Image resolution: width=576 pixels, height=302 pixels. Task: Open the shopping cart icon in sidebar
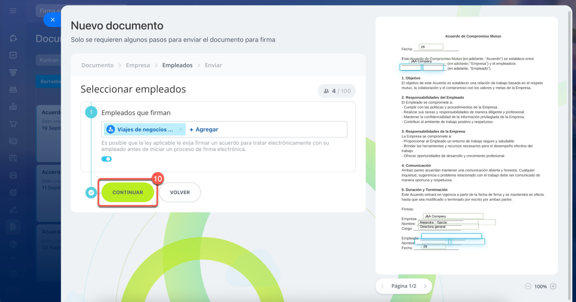tap(13, 124)
